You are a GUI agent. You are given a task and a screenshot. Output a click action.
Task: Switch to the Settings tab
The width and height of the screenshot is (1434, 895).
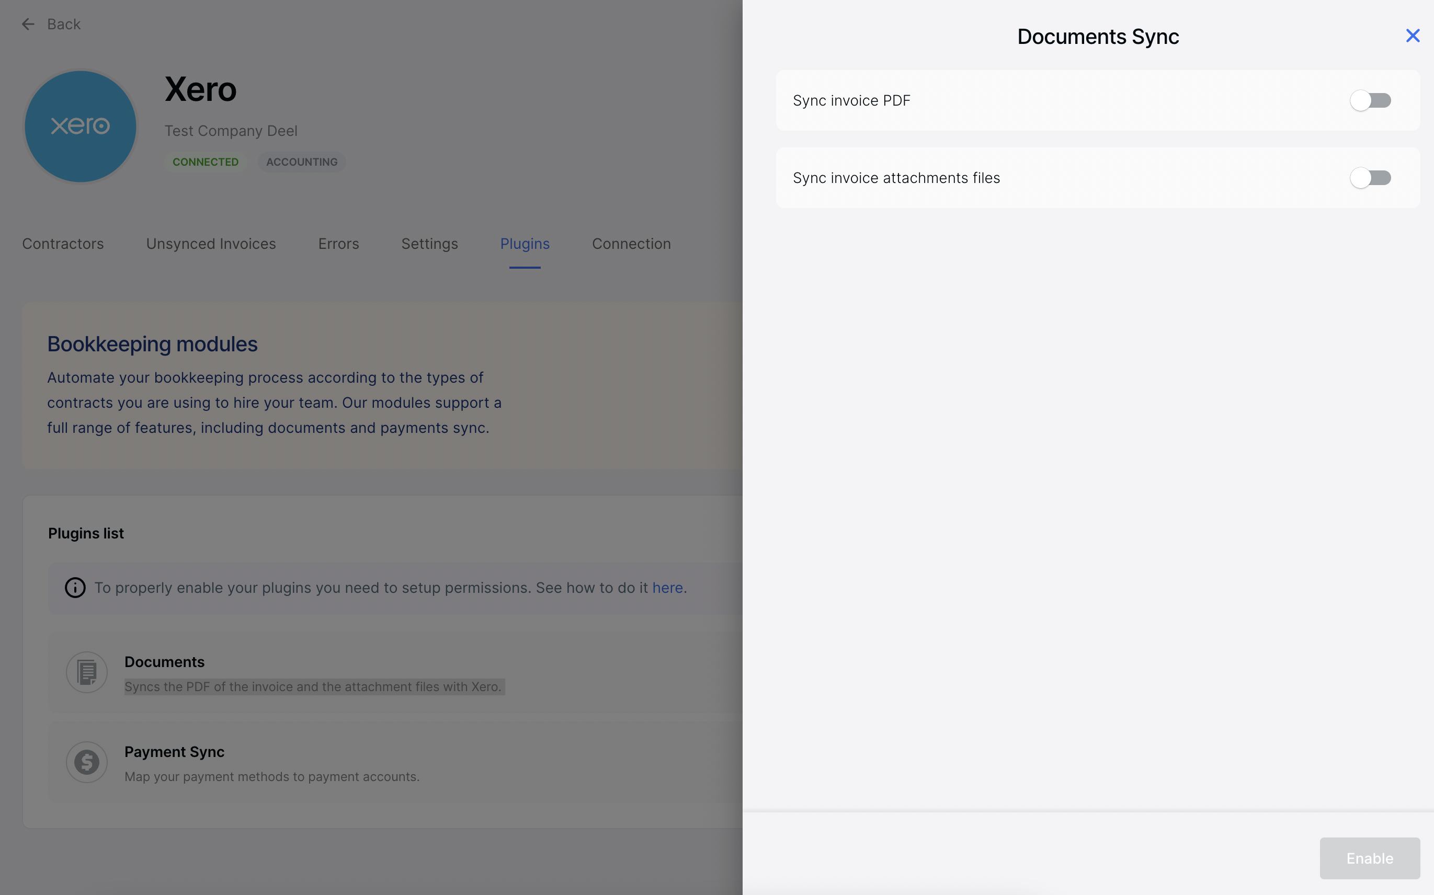pos(430,244)
